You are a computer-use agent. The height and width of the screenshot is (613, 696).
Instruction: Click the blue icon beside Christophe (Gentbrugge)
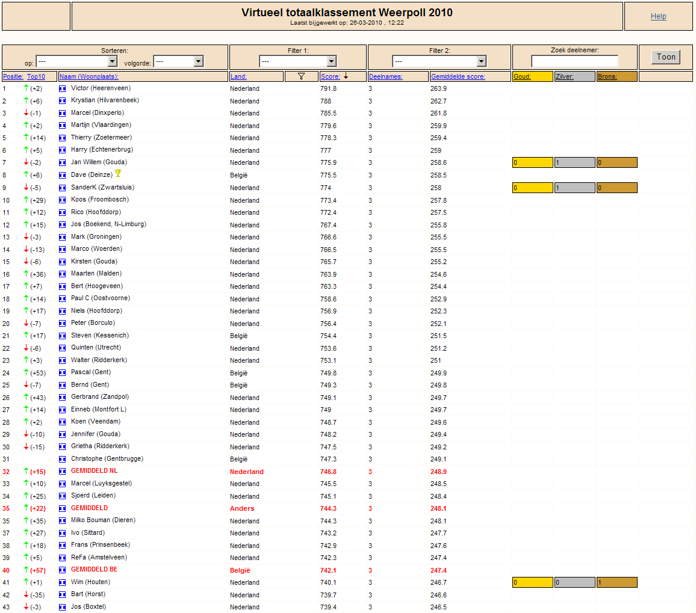[62, 459]
